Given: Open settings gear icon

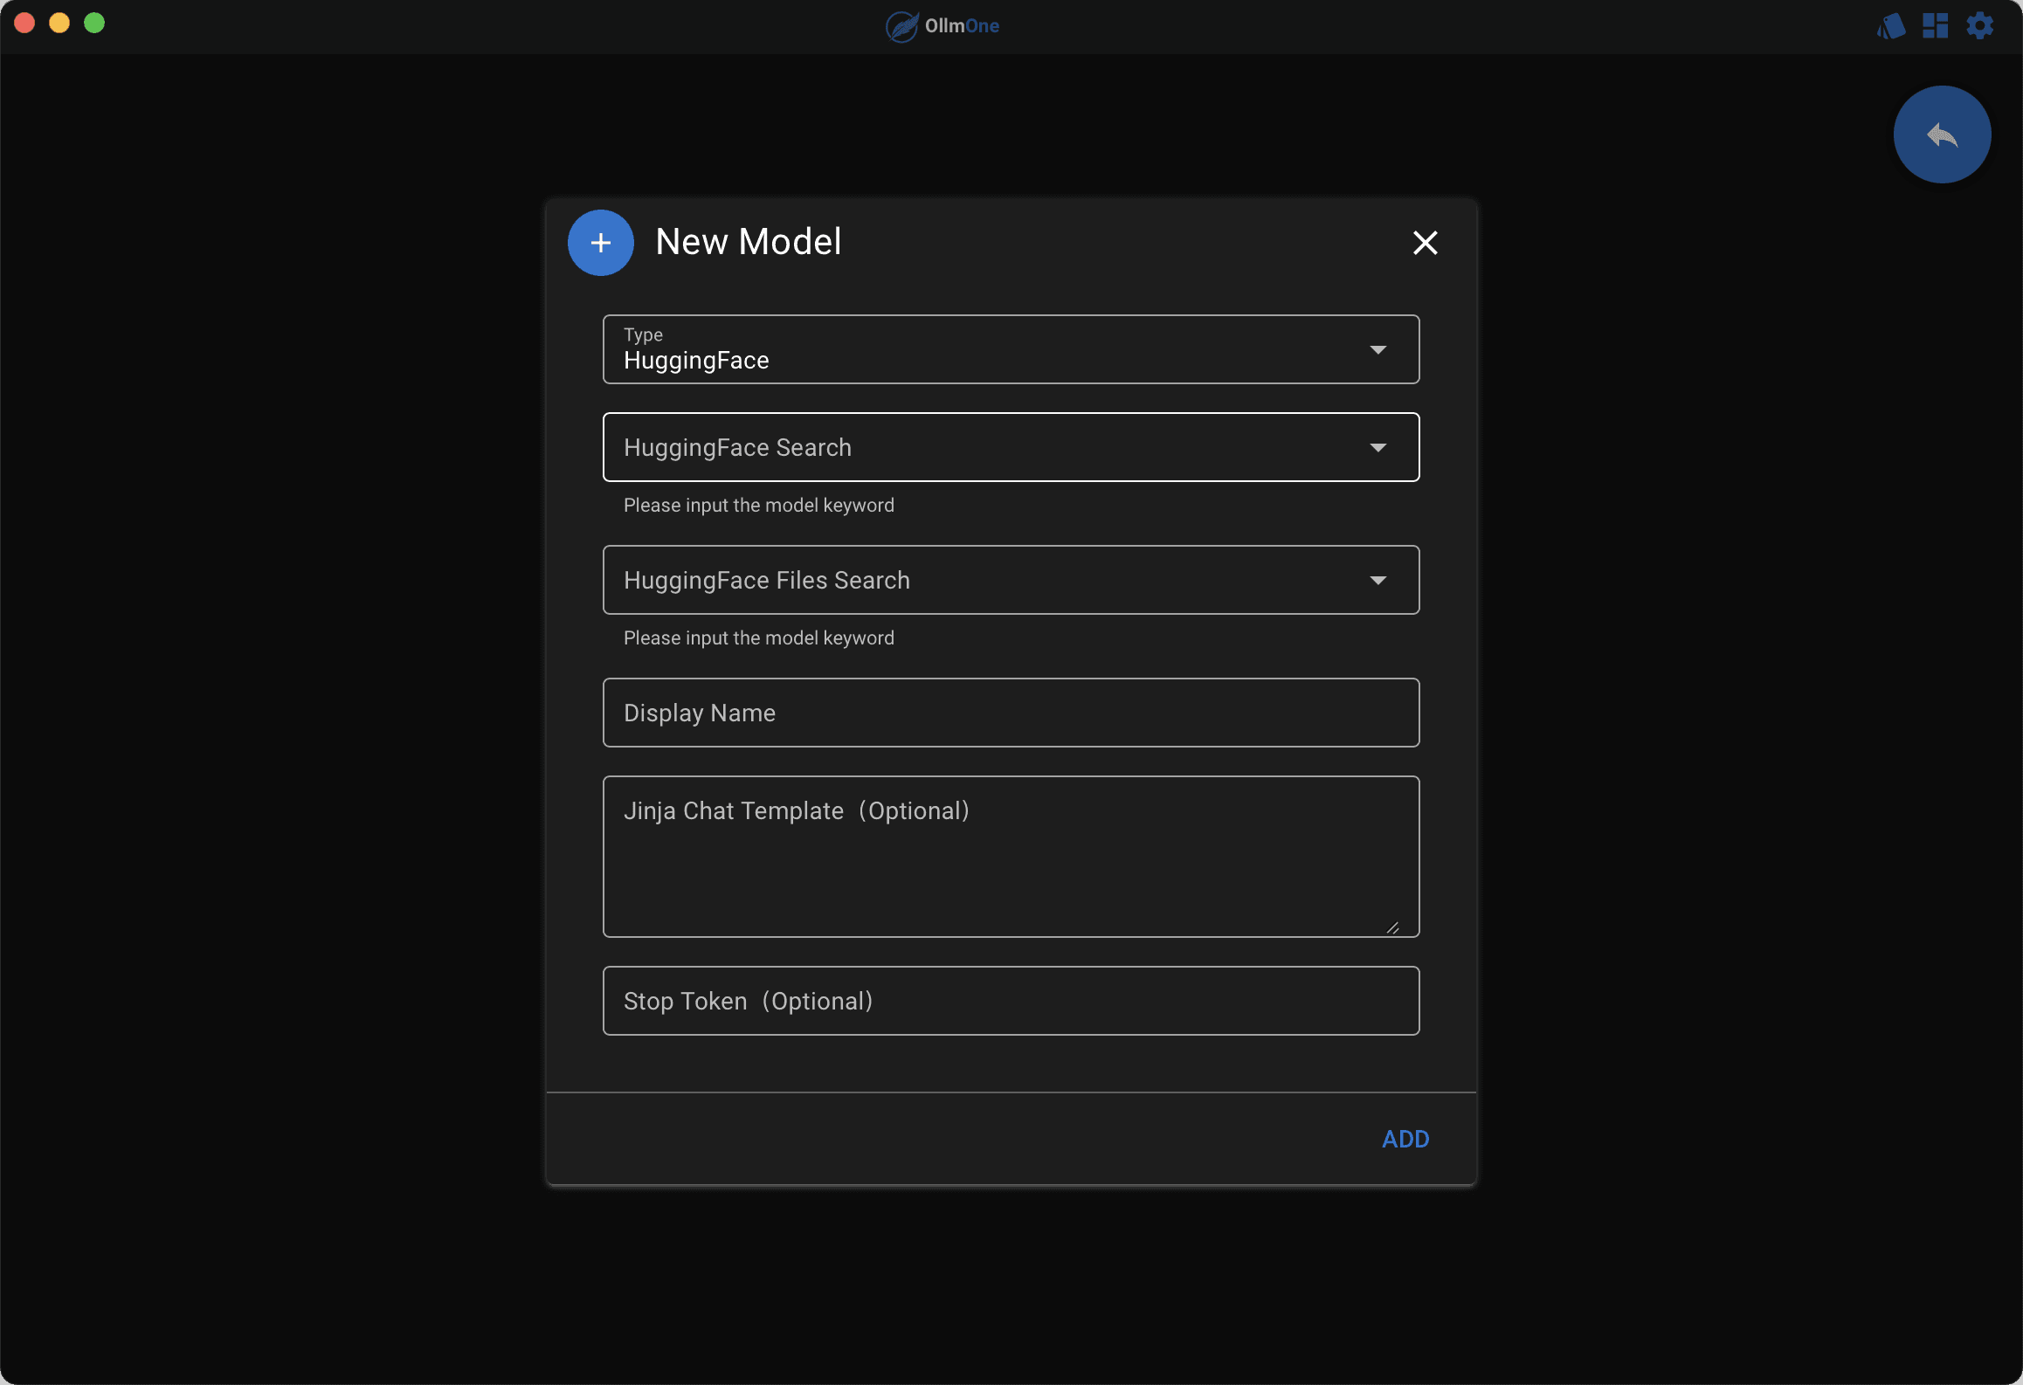Looking at the screenshot, I should (1979, 26).
